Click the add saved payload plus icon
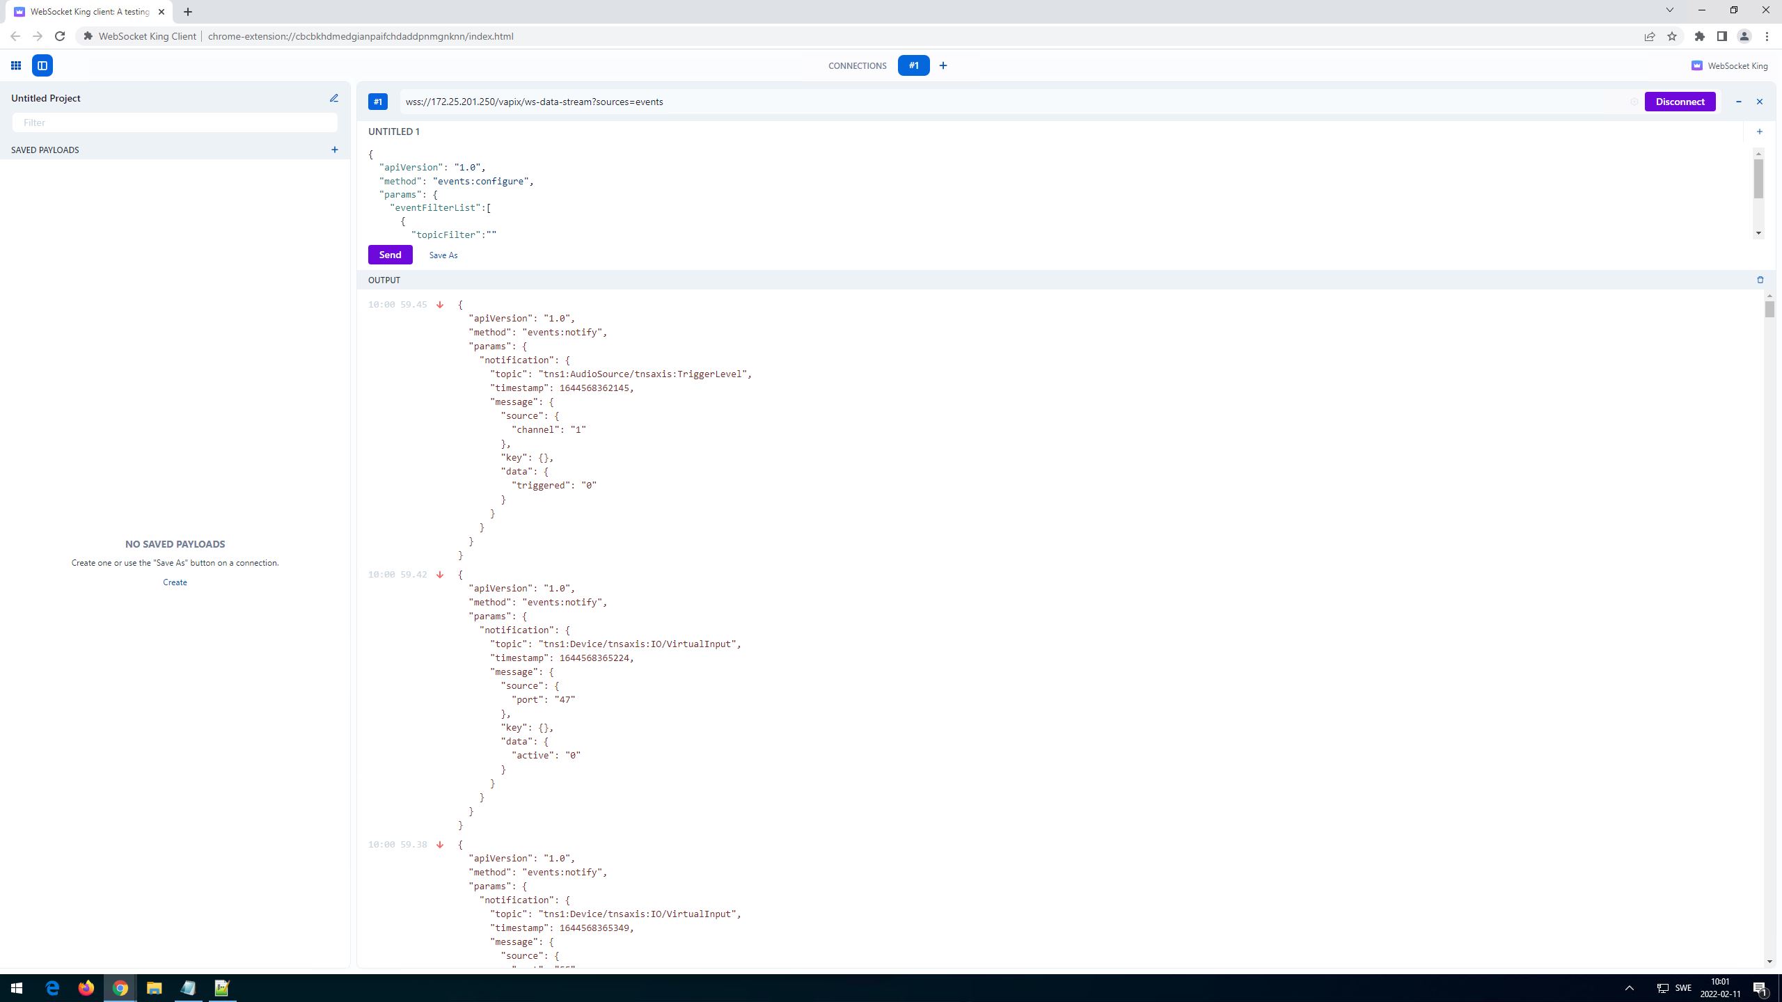This screenshot has width=1782, height=1002. (x=334, y=150)
